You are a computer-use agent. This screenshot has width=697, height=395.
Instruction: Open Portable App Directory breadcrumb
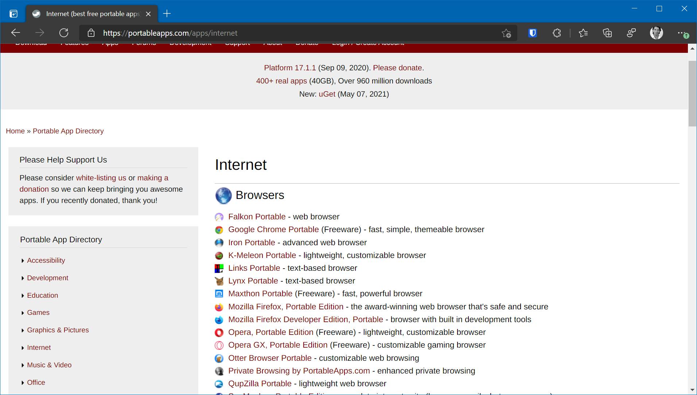tap(68, 131)
